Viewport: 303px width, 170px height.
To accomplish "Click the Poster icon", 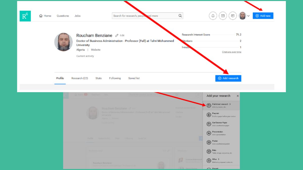I will [x=209, y=142].
